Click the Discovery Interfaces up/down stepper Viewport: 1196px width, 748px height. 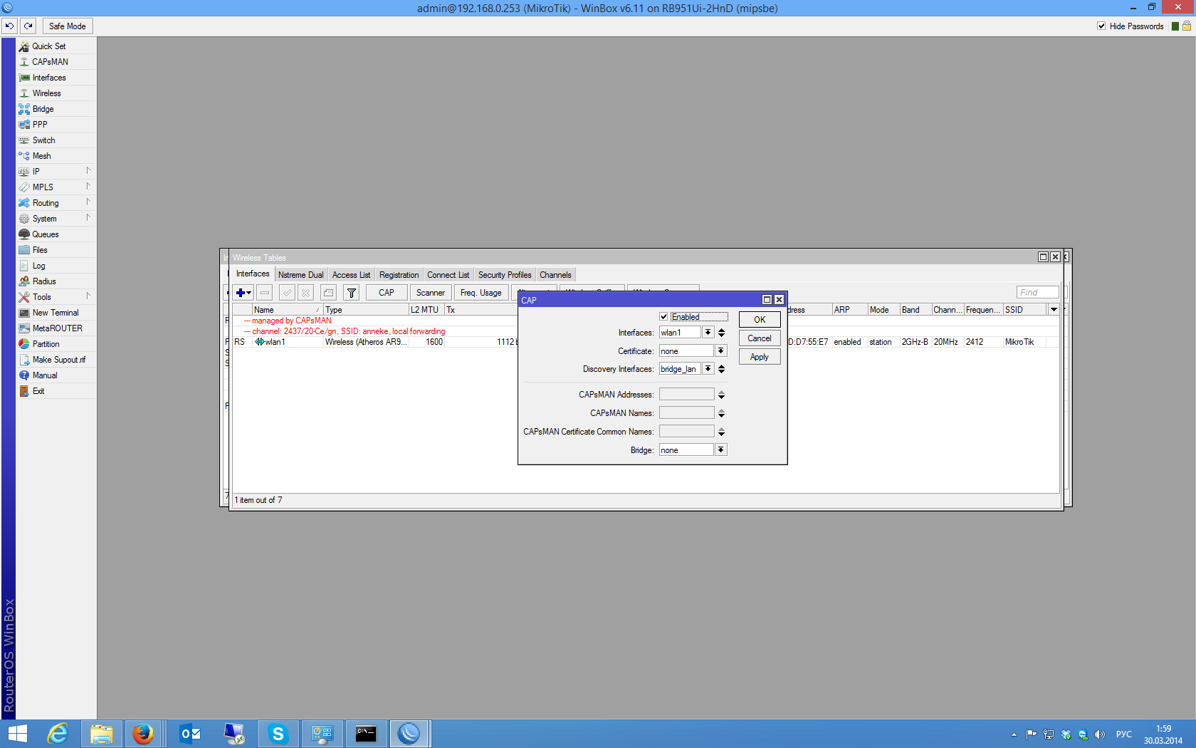721,369
